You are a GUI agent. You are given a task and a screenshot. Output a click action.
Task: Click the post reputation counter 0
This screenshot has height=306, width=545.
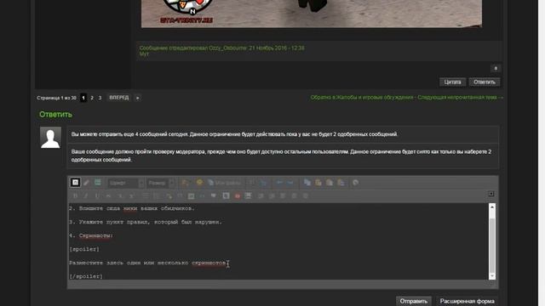point(496,68)
